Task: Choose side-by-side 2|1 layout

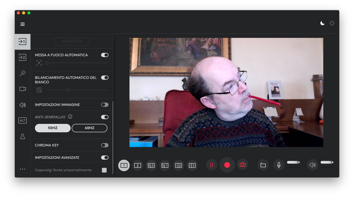Action: coord(192,165)
